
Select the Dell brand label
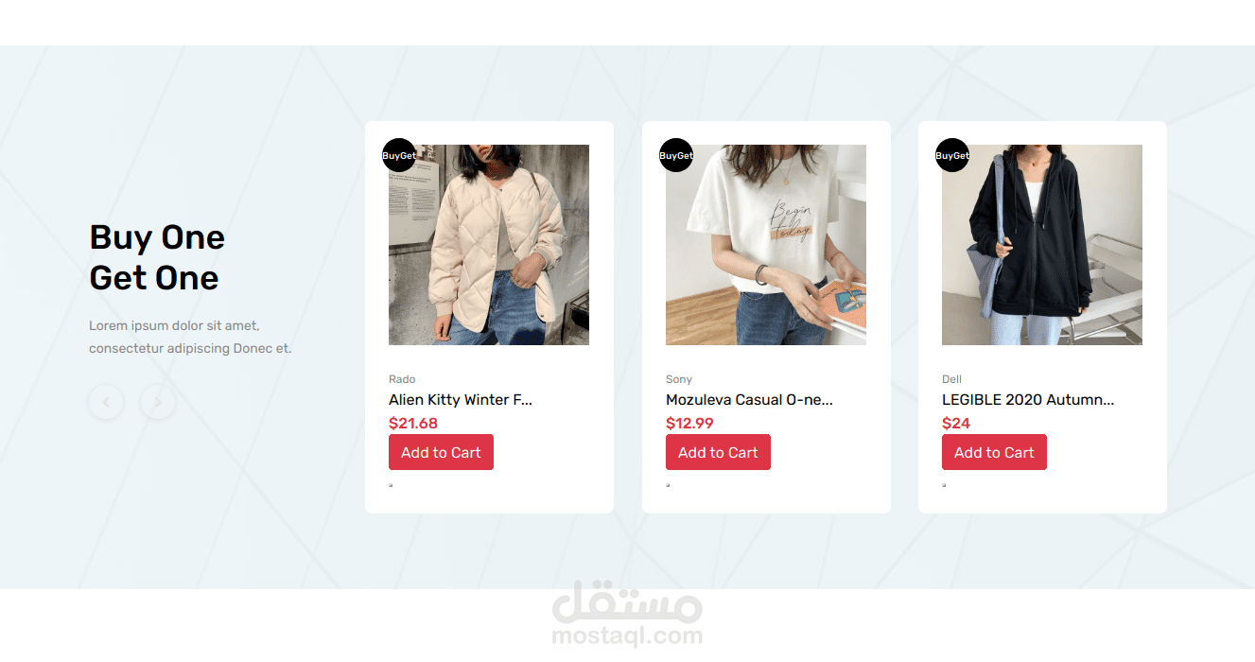(951, 379)
